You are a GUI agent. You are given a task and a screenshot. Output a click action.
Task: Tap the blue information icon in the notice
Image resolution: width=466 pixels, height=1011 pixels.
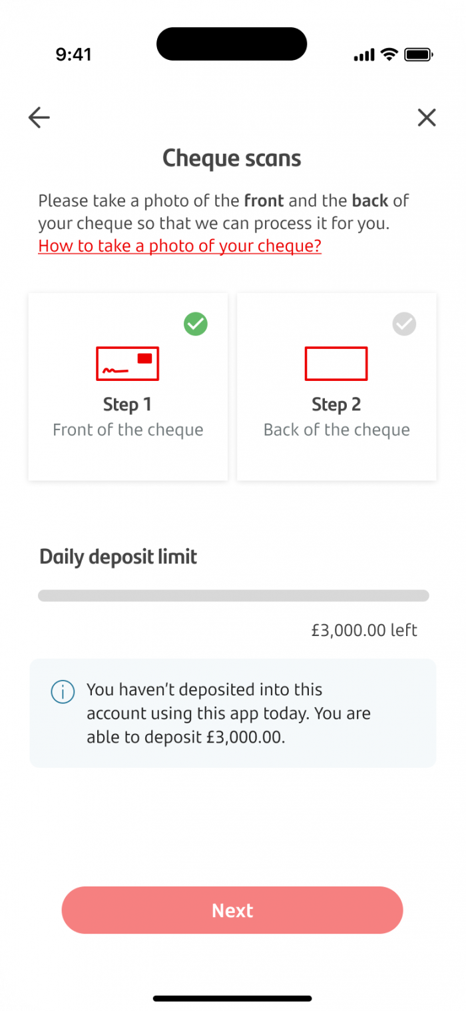tap(62, 692)
